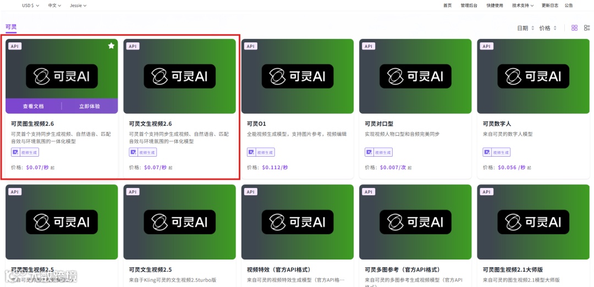Open the 可灵图生视频2.6 title link
The image size is (594, 287).
[x=32, y=124]
